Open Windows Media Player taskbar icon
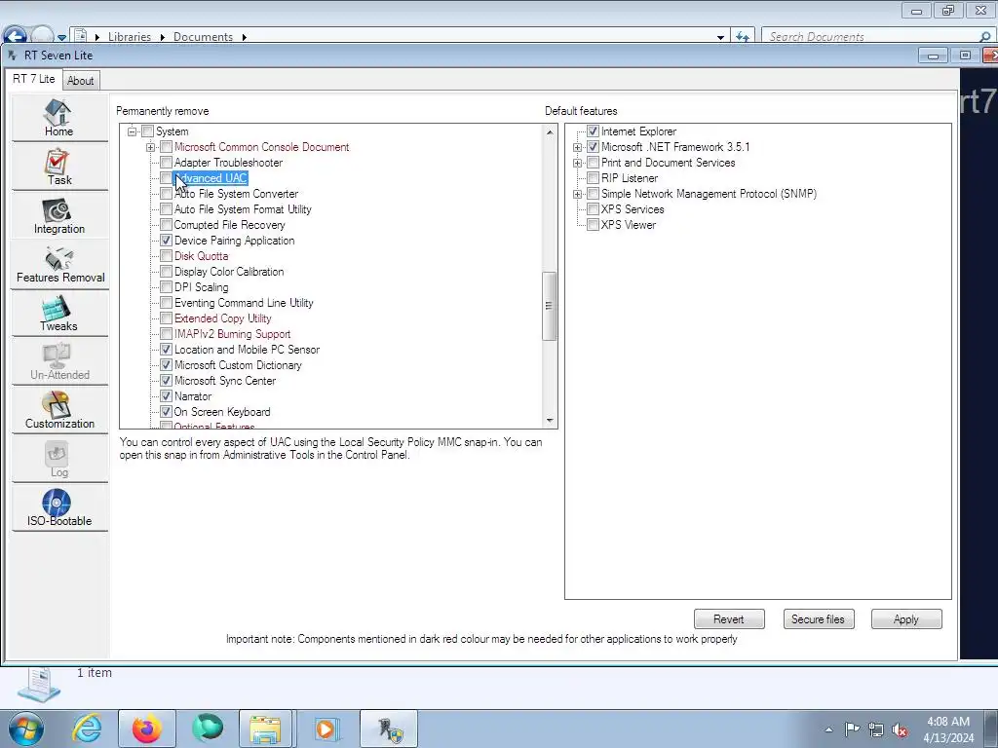998x748 pixels. click(326, 729)
